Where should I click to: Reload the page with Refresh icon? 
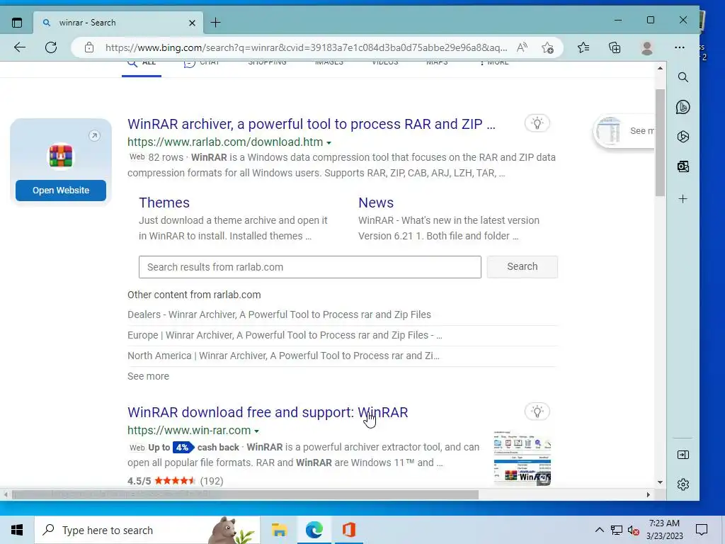point(51,47)
